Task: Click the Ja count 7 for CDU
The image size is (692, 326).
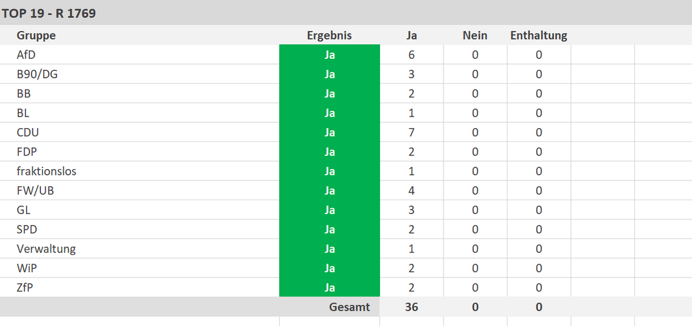Action: click(412, 133)
